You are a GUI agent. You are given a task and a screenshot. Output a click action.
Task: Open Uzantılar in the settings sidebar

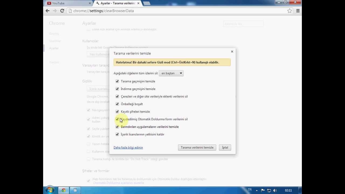55,41
